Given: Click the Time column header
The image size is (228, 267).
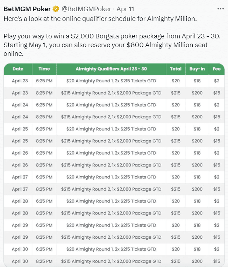Looking at the screenshot, I should tap(44, 69).
